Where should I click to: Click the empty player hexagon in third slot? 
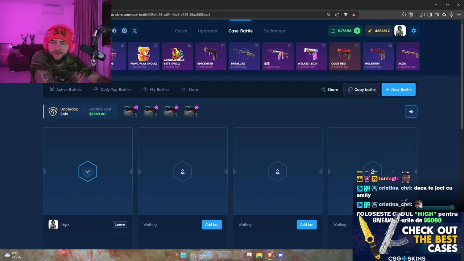[x=278, y=171]
